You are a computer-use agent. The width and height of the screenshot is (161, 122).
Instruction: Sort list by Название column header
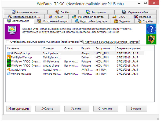pyautogui.click(x=24, y=48)
